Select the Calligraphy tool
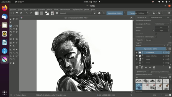Screen dimensions: 172x97 pos(10,22)
